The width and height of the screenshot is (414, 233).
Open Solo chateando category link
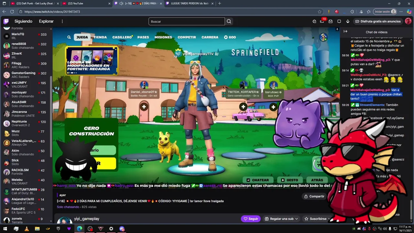(68, 207)
